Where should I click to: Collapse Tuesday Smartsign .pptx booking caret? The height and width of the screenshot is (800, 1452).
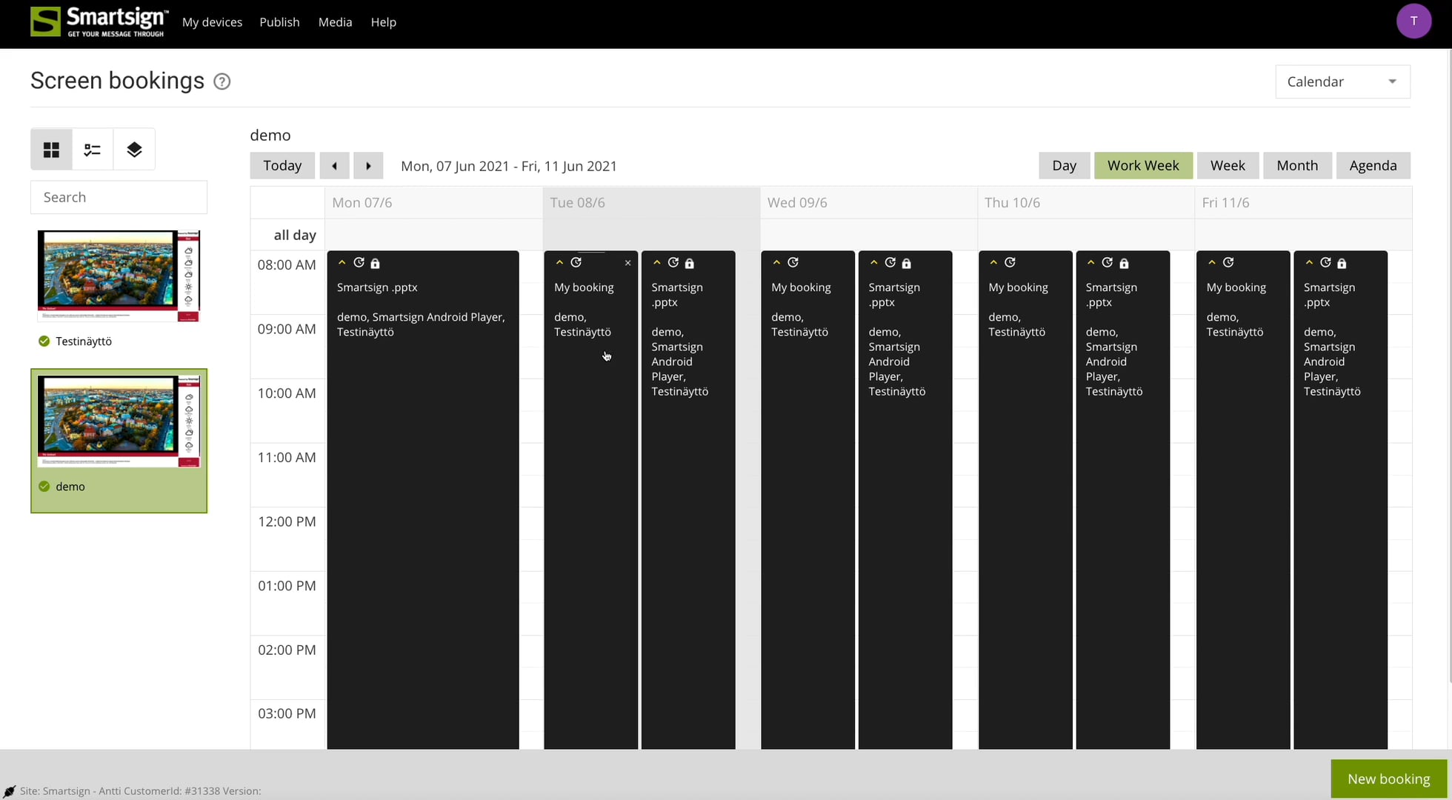[x=656, y=262]
